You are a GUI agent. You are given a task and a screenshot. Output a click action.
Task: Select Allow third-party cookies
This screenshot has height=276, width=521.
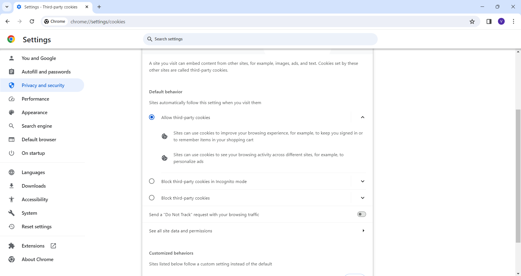pyautogui.click(x=152, y=117)
